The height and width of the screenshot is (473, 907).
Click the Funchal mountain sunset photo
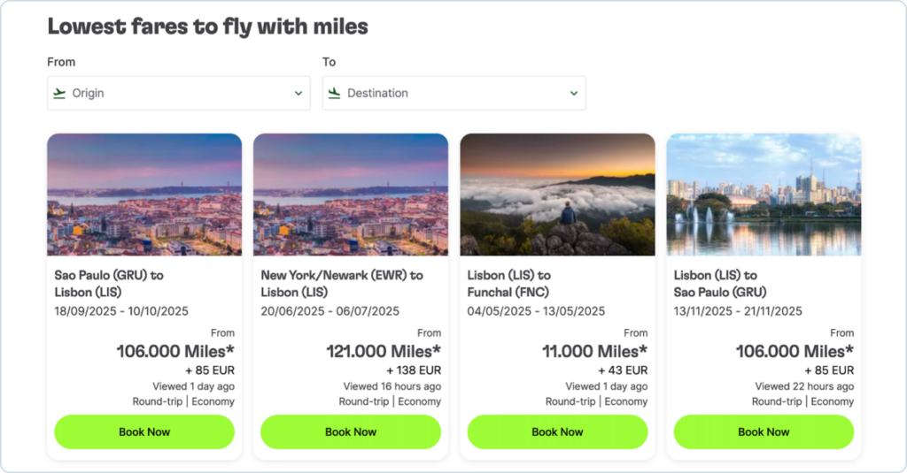click(x=557, y=195)
